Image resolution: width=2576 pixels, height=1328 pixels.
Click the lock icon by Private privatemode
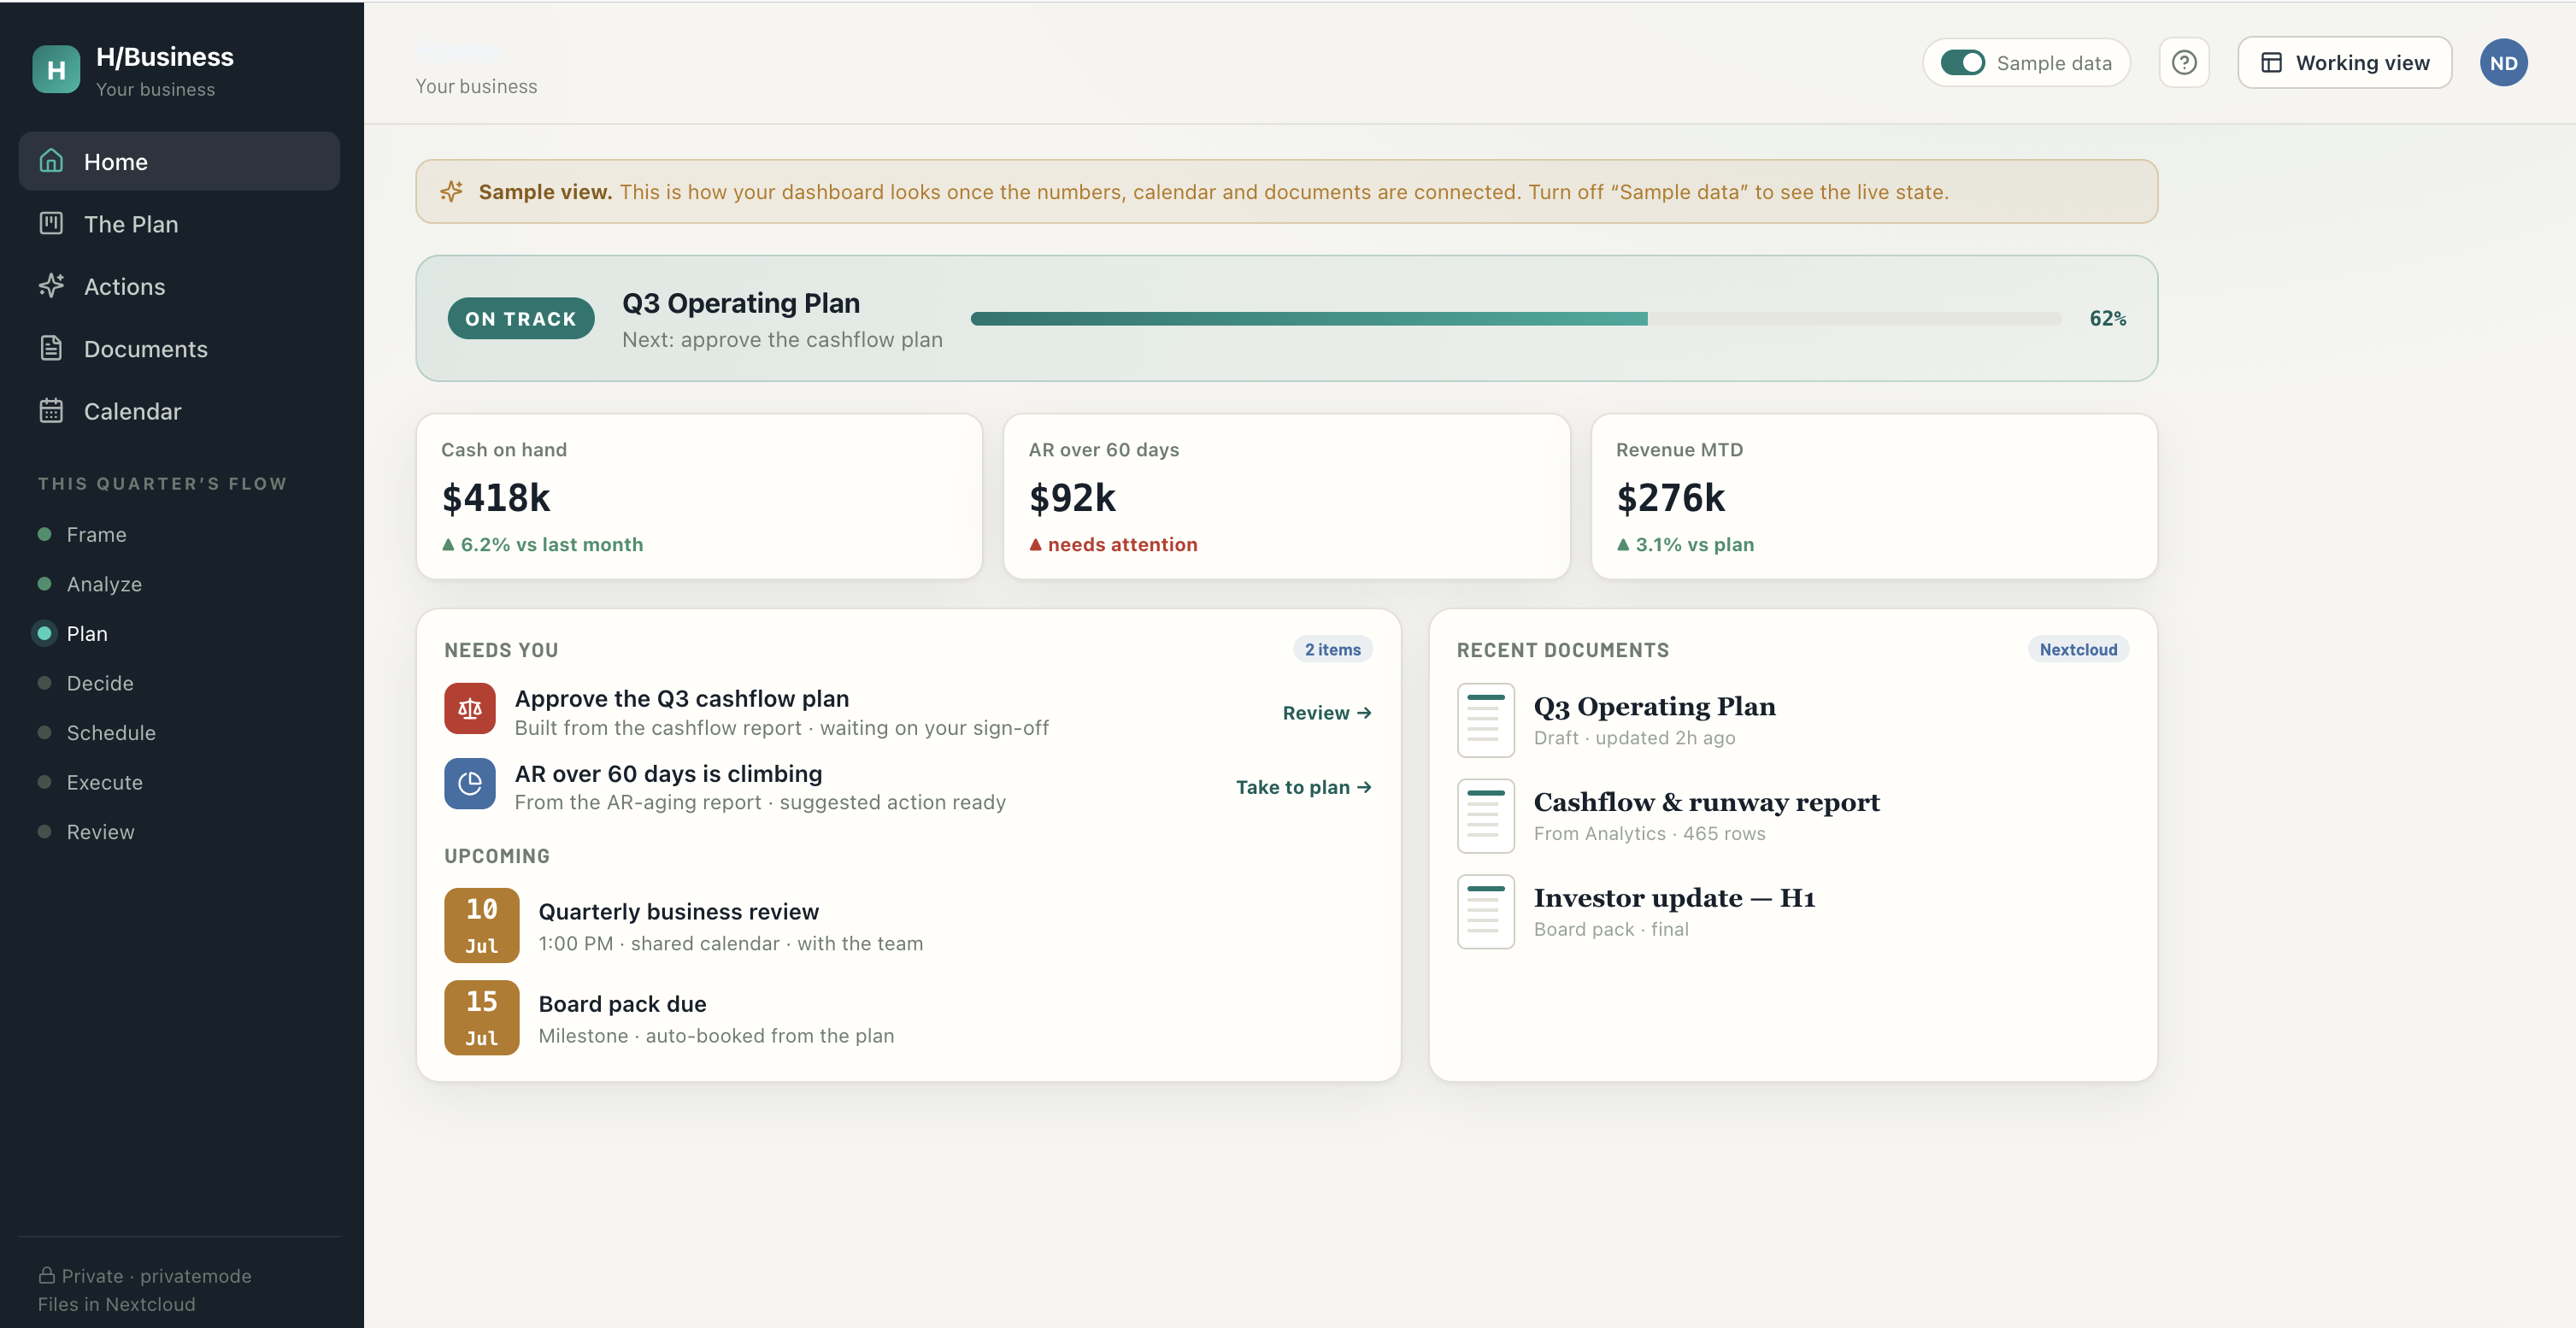click(46, 1275)
